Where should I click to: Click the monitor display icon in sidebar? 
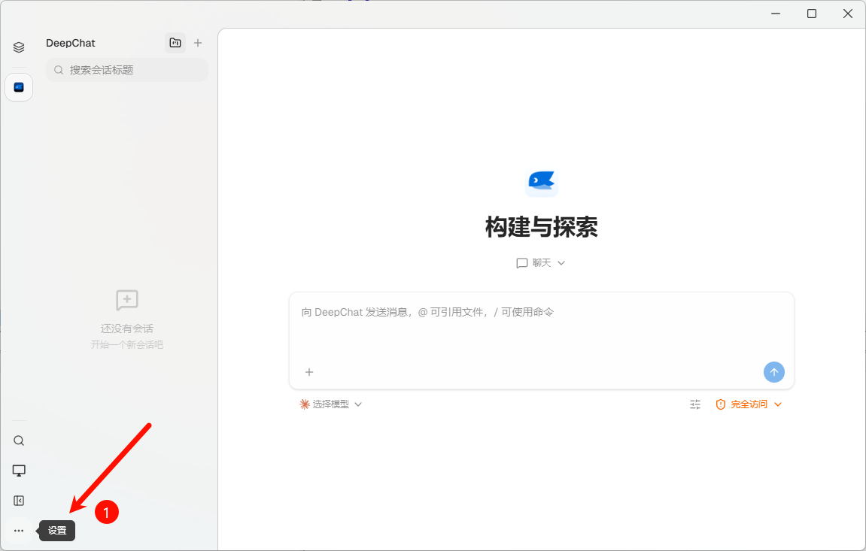[x=19, y=471]
